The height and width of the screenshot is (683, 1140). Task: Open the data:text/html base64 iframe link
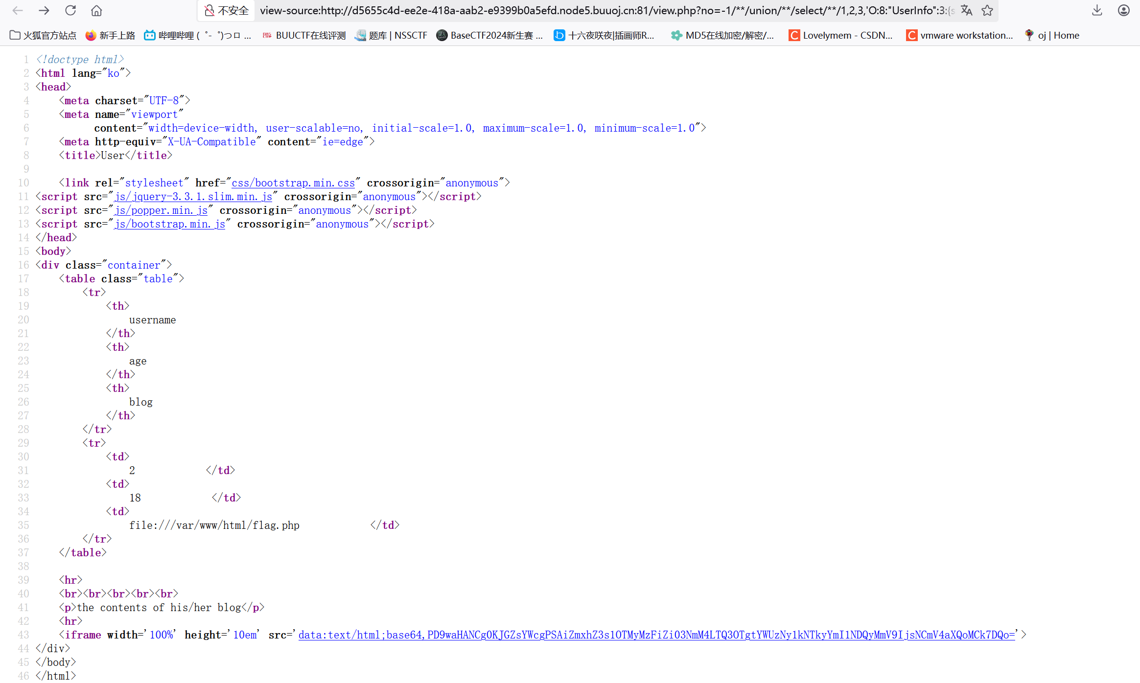pos(656,635)
